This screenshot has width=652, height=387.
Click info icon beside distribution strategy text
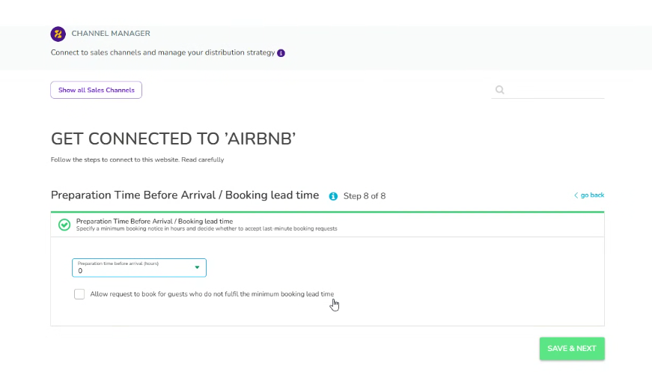tap(281, 53)
